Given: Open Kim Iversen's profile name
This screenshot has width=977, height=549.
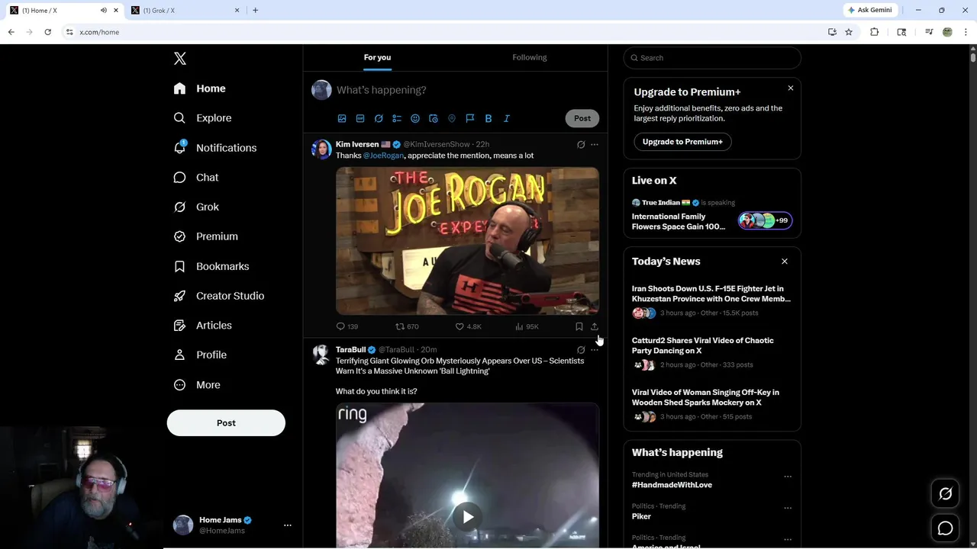Looking at the screenshot, I should click(x=357, y=144).
